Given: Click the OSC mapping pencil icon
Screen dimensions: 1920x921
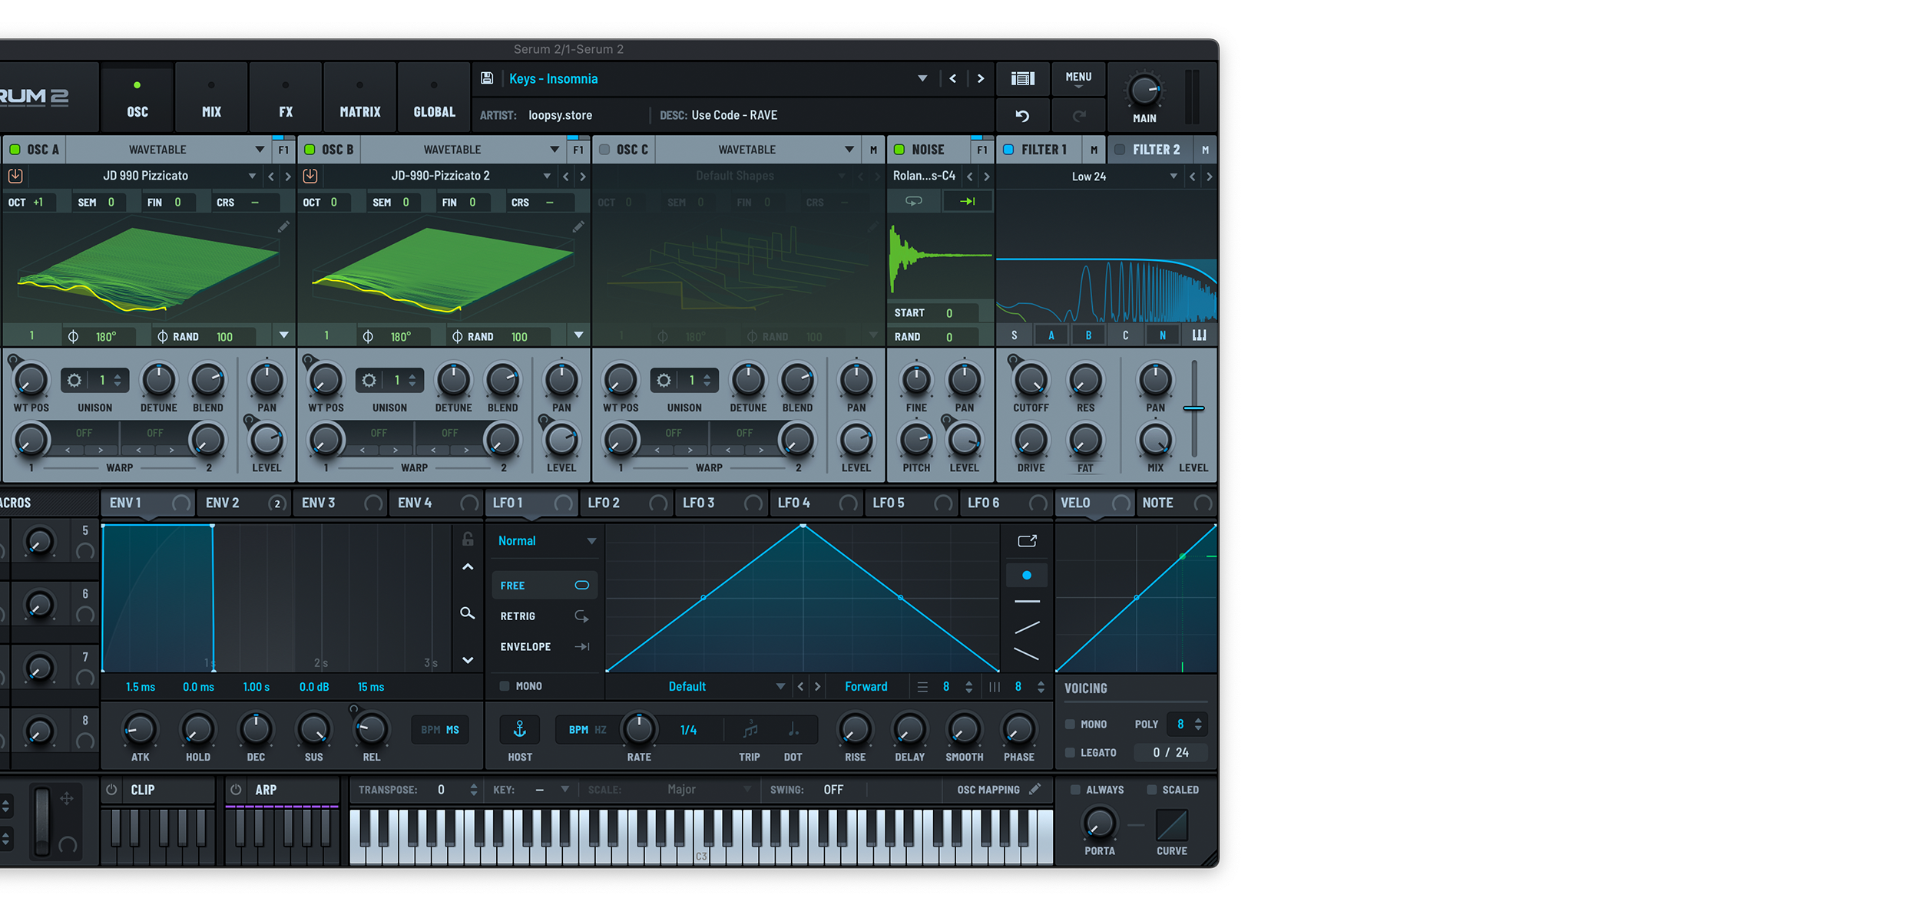Looking at the screenshot, I should point(1034,789).
